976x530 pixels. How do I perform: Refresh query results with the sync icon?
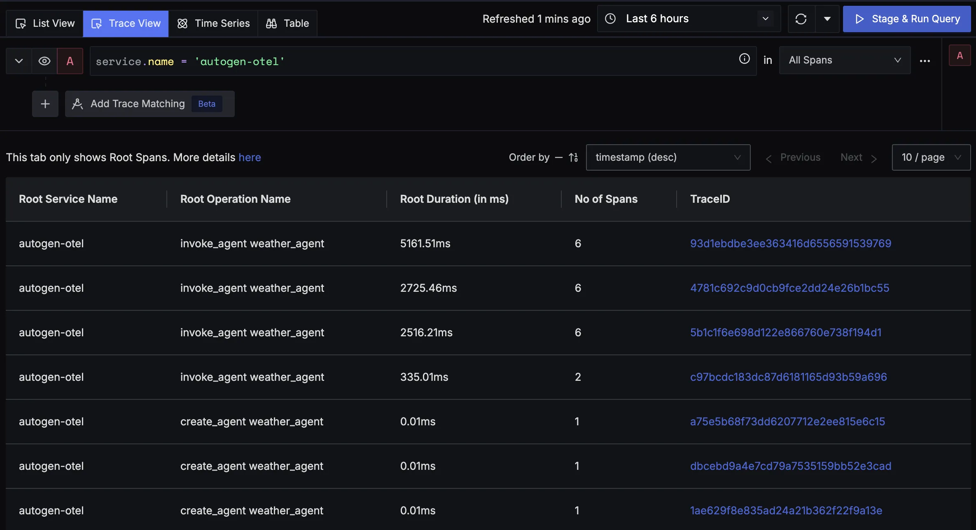[x=801, y=19]
